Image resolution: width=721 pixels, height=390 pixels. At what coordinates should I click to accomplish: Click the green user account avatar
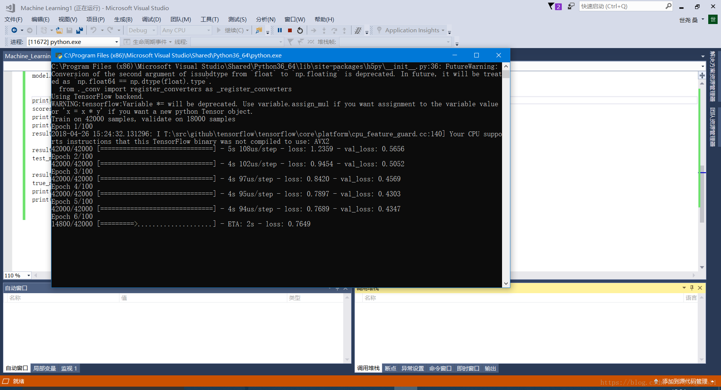coord(712,20)
